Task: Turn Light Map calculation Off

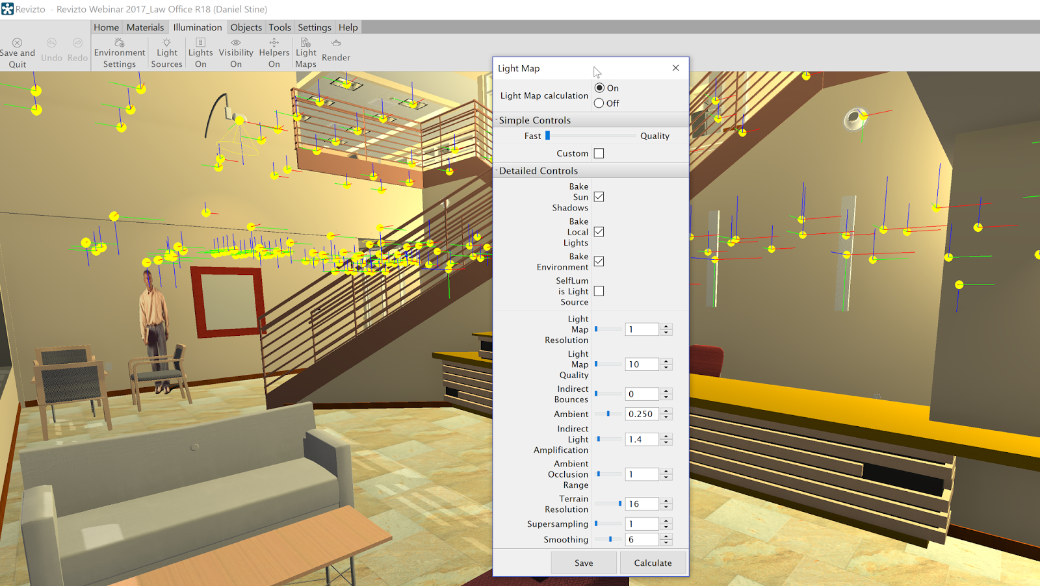Action: tap(599, 103)
